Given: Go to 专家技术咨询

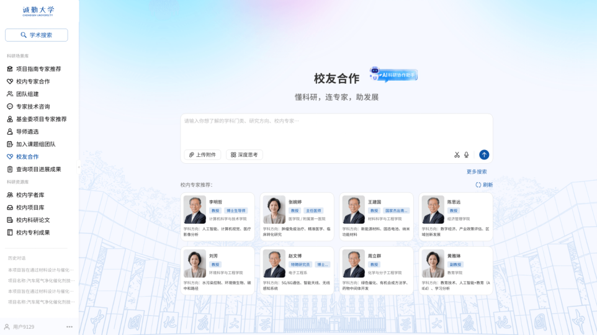Looking at the screenshot, I should [33, 107].
